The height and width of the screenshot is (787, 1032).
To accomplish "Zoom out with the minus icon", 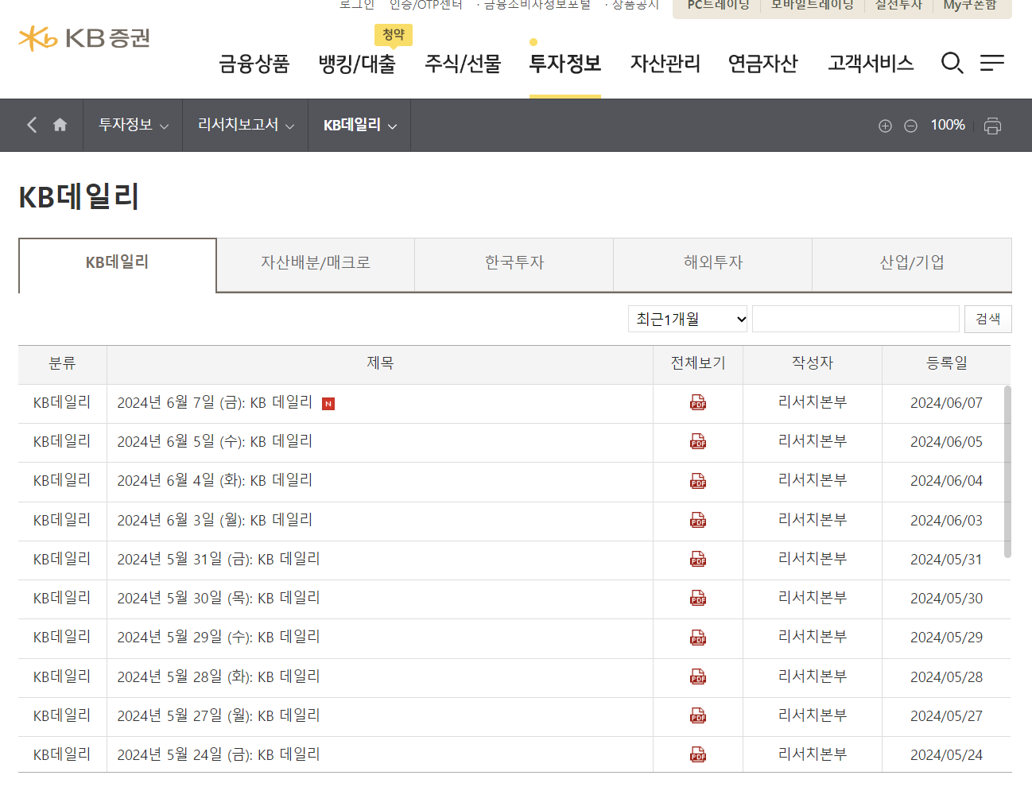I will click(x=910, y=126).
